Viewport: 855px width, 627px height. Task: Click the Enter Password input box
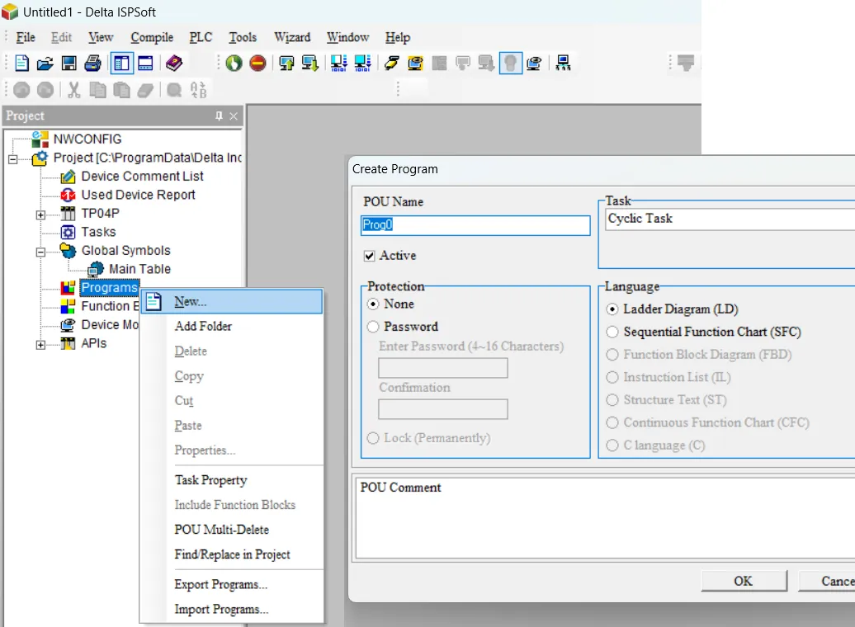pos(442,368)
